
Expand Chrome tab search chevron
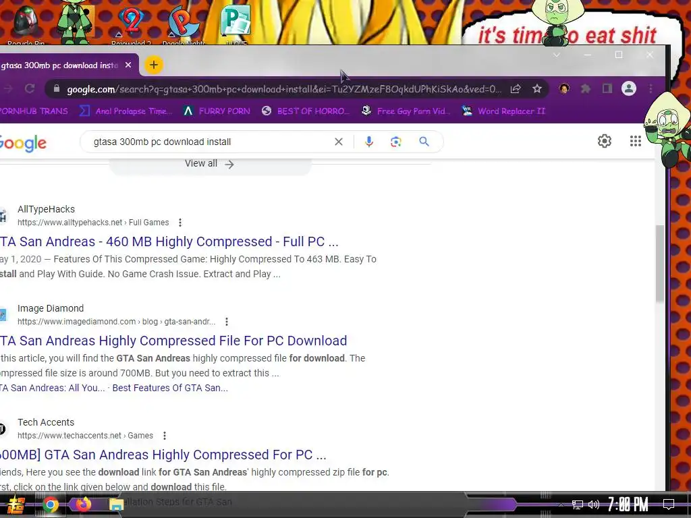tap(557, 55)
